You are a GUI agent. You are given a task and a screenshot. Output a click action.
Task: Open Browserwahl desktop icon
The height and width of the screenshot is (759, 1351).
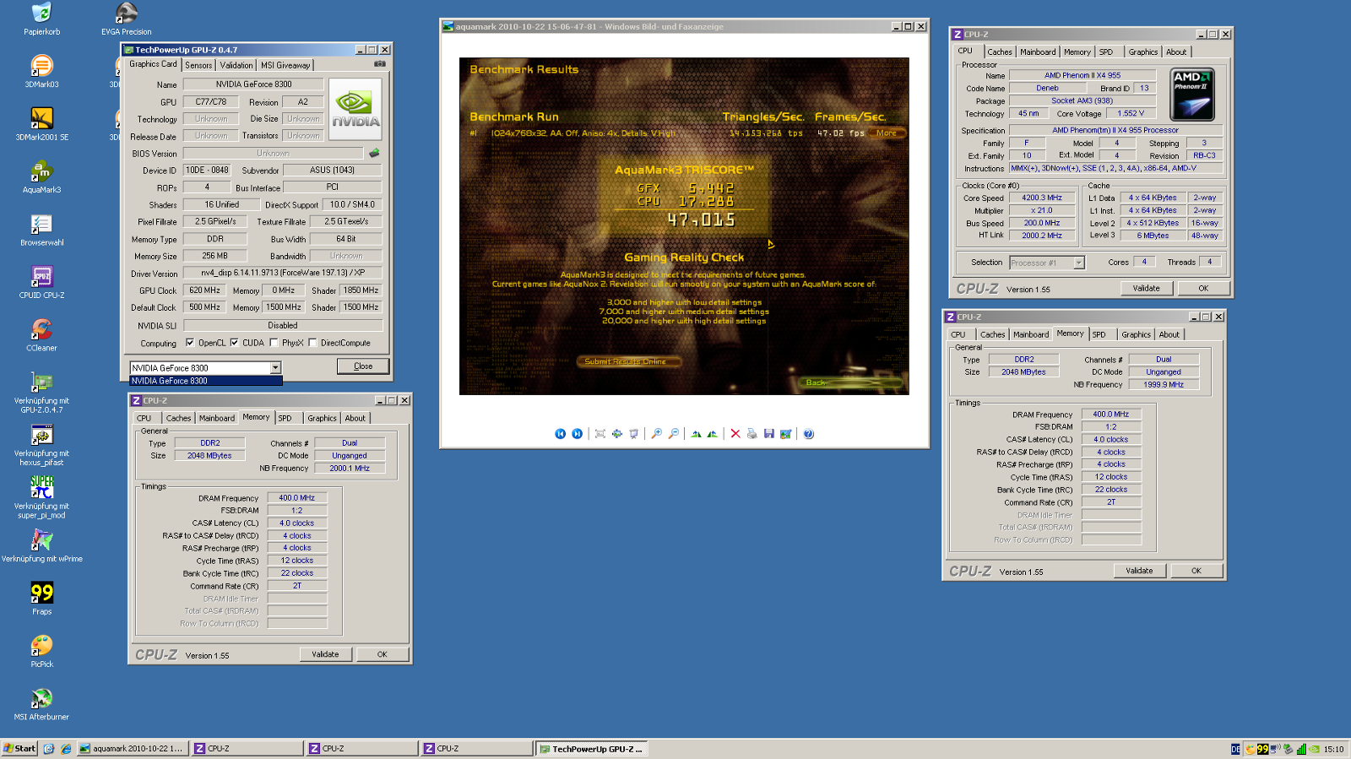tap(41, 230)
